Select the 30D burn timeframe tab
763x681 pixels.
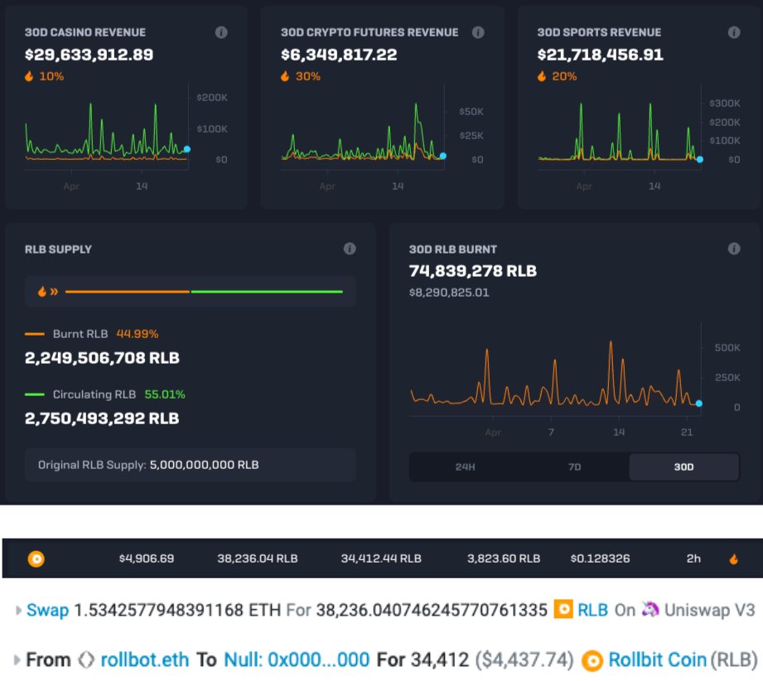tap(683, 466)
